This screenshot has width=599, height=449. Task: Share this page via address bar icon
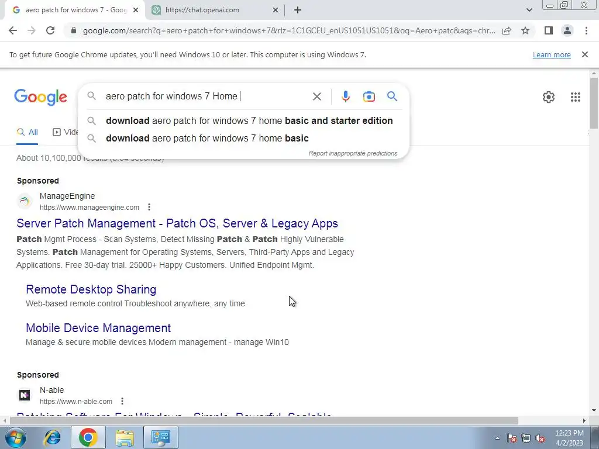tap(507, 30)
